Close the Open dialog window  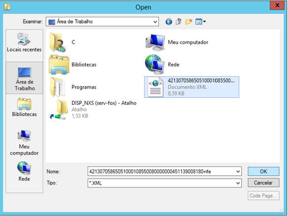(x=277, y=5)
